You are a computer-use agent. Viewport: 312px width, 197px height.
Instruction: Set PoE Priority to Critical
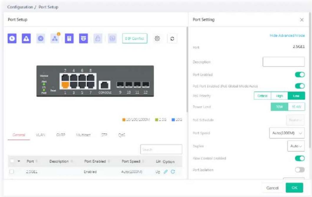(263, 96)
